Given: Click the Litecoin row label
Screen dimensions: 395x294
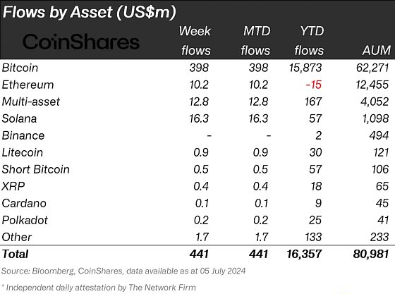Looking at the screenshot, I should pyautogui.click(x=22, y=152).
